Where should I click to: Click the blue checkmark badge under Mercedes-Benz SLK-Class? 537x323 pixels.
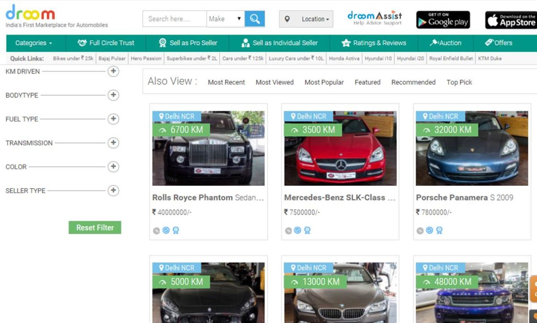[298, 231]
